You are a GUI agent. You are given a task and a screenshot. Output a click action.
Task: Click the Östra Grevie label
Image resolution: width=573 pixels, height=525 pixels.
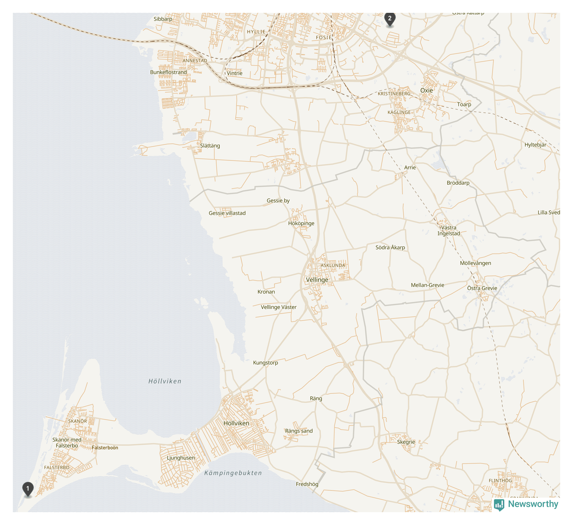pyautogui.click(x=482, y=288)
